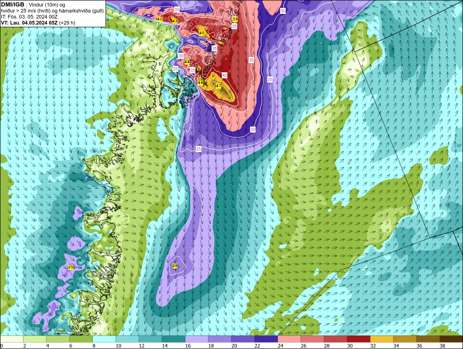Click the yellow max gust marker 43
This screenshot has height=349, width=463.
(175, 21)
